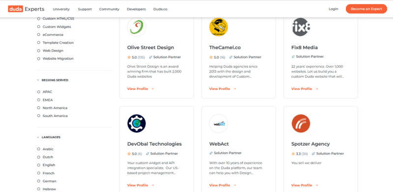The image size is (393, 192).
Task: Click the Duda Experts logo
Action: click(x=26, y=9)
